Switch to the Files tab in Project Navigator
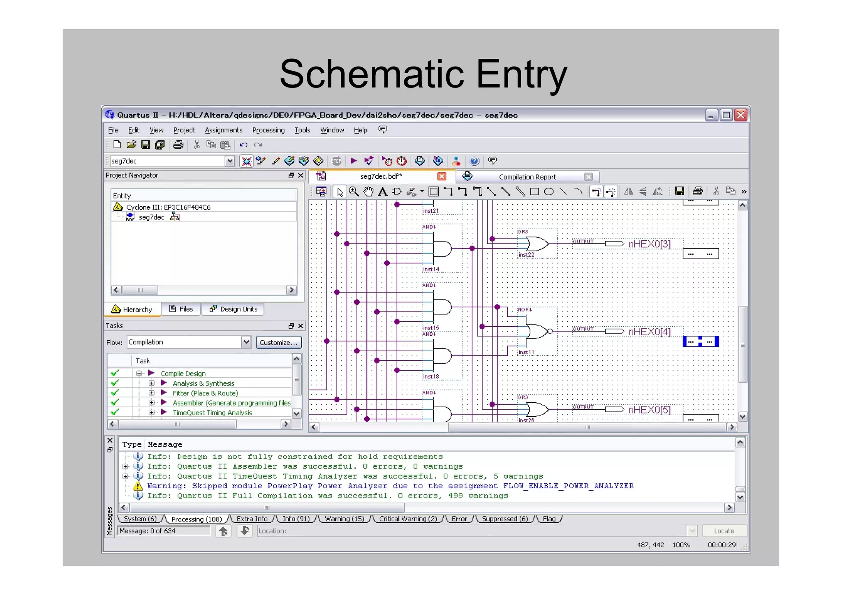Viewport: 842px width, 595px height. [x=181, y=309]
